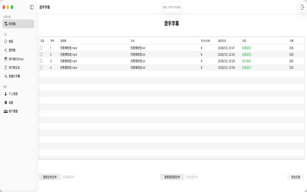The height and width of the screenshot is (192, 307).
Task: Sort by the 音视频 column header
Action: [63, 41]
